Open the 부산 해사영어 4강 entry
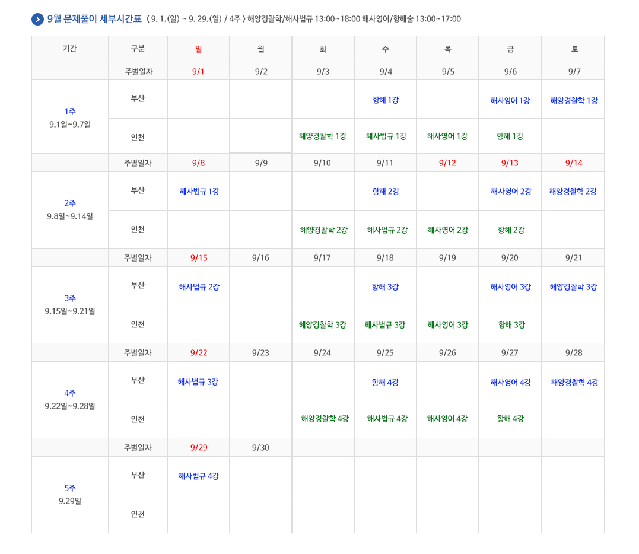The image size is (639, 554). point(510,383)
